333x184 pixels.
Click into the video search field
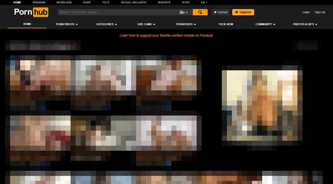tap(118, 12)
